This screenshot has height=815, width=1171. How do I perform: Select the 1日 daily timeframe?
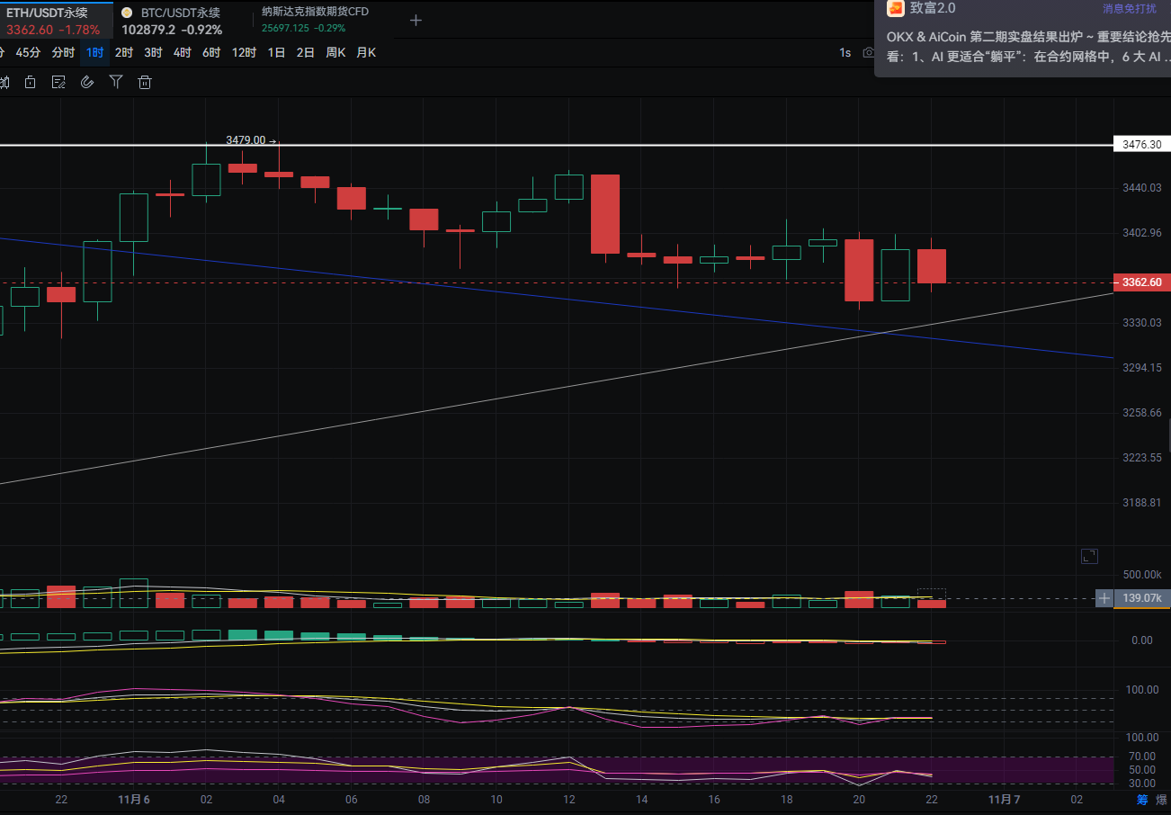point(276,53)
